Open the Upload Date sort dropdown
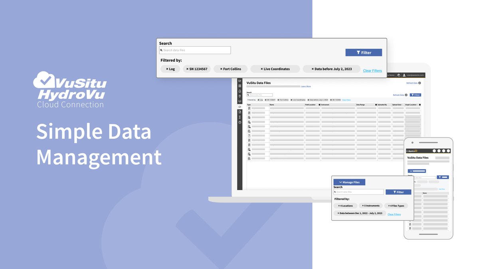Viewport: 479px width, 269px height. [398, 104]
